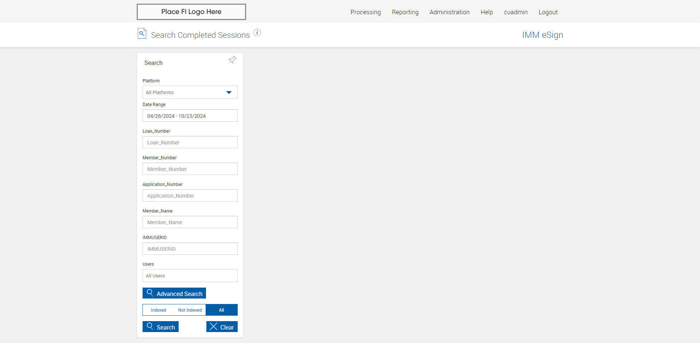
Task: Click the Search panel heading text
Action: 153,63
